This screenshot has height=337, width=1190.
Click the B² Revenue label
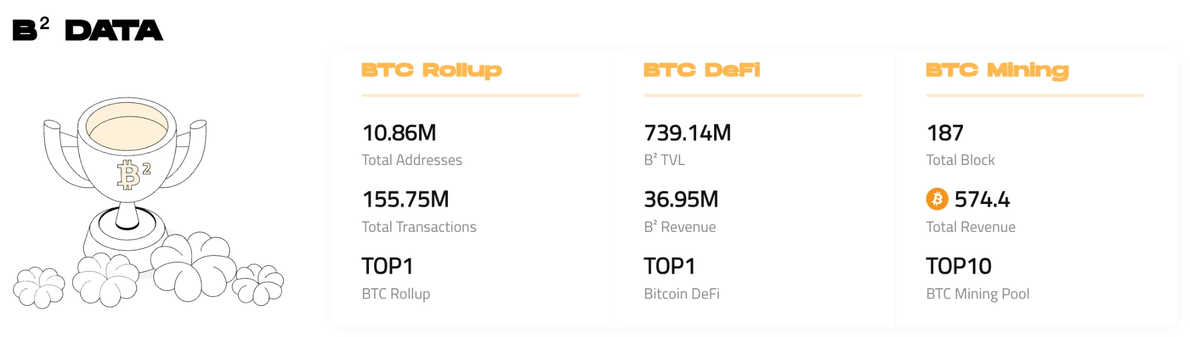pos(680,227)
